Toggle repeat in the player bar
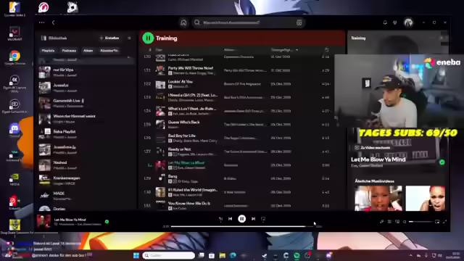The image size is (464, 261). 263,219
